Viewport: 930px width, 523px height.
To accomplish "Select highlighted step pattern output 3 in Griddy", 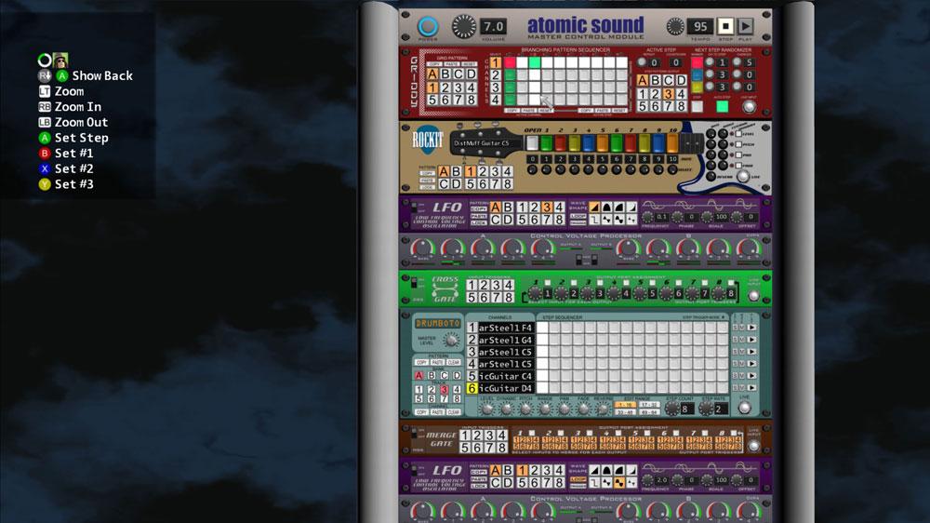I will pyautogui.click(x=669, y=94).
